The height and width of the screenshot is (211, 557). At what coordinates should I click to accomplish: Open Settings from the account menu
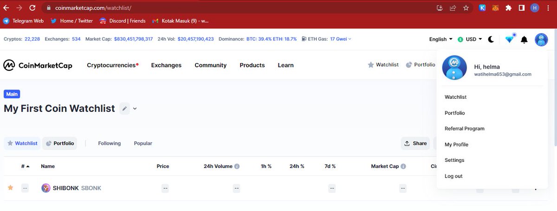(x=454, y=160)
